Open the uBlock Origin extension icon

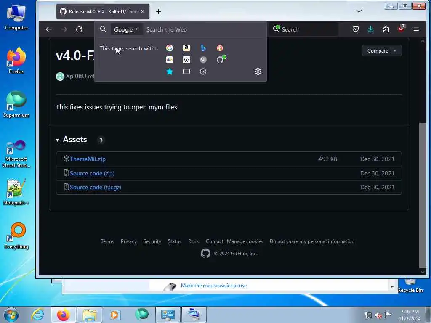tap(401, 29)
